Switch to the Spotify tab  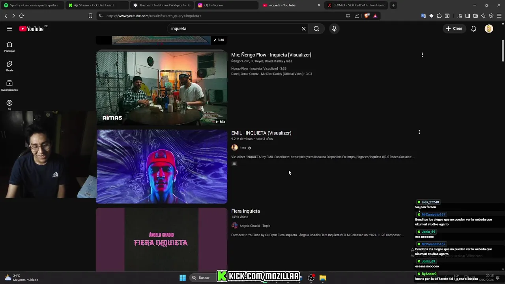32,5
